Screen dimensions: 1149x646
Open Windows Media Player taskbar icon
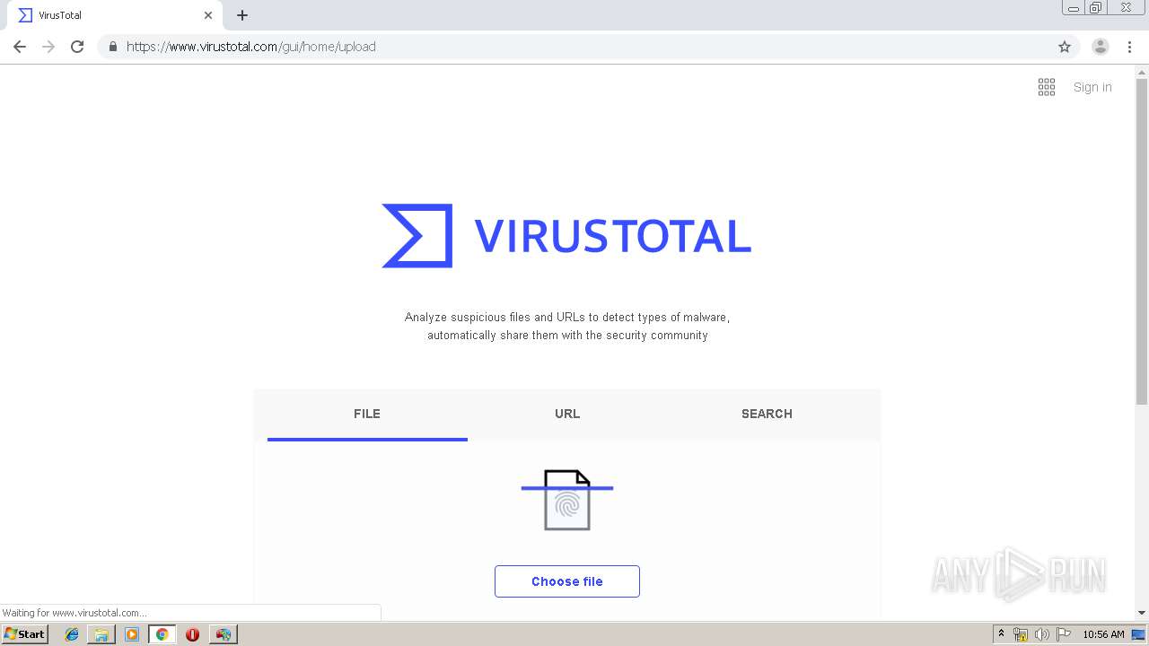132,634
